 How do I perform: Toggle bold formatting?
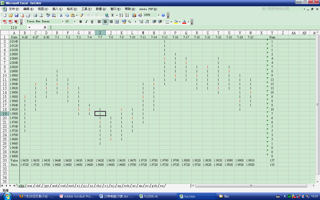point(80,22)
